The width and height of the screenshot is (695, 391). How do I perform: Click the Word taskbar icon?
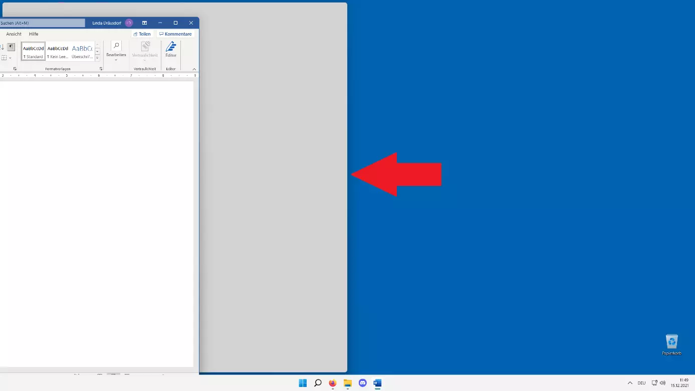377,383
